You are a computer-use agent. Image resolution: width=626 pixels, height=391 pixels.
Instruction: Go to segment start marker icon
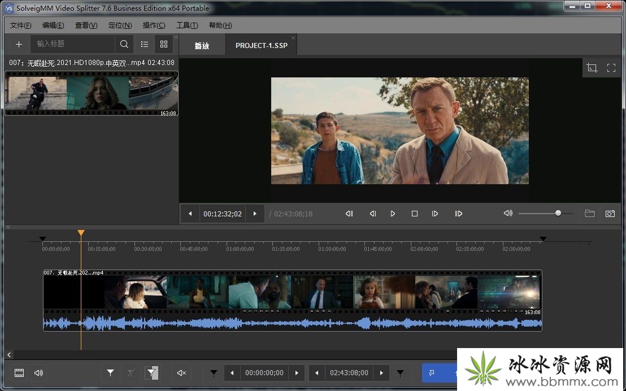tap(214, 373)
